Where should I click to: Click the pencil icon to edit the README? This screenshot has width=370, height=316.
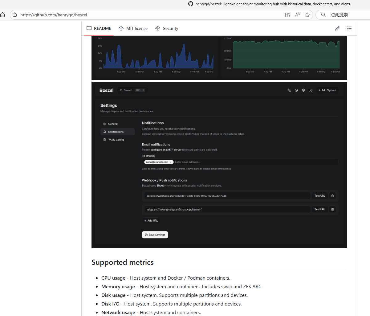[337, 28]
